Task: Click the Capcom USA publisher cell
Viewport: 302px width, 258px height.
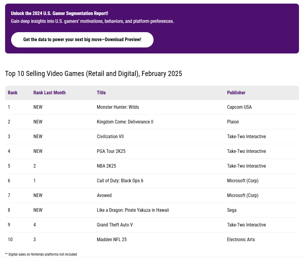Action: point(239,107)
